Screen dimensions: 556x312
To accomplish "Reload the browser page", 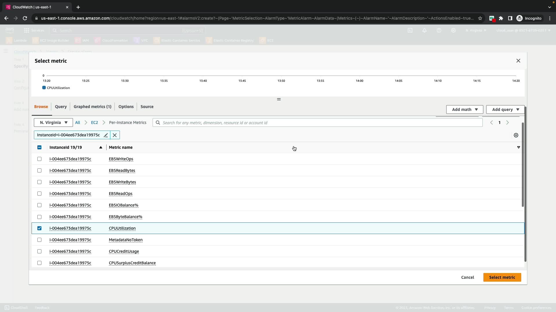I will point(25,18).
